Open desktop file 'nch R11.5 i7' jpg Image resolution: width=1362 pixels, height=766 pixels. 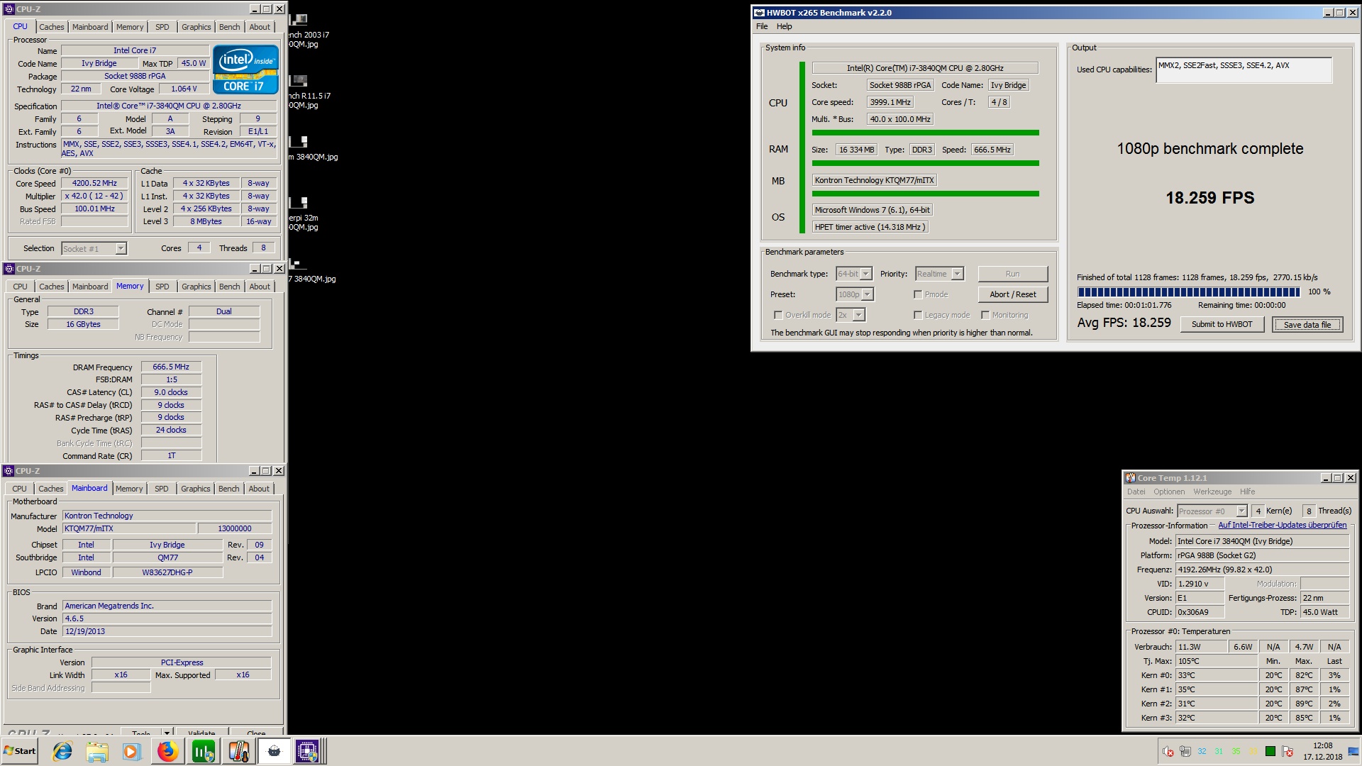coord(309,91)
